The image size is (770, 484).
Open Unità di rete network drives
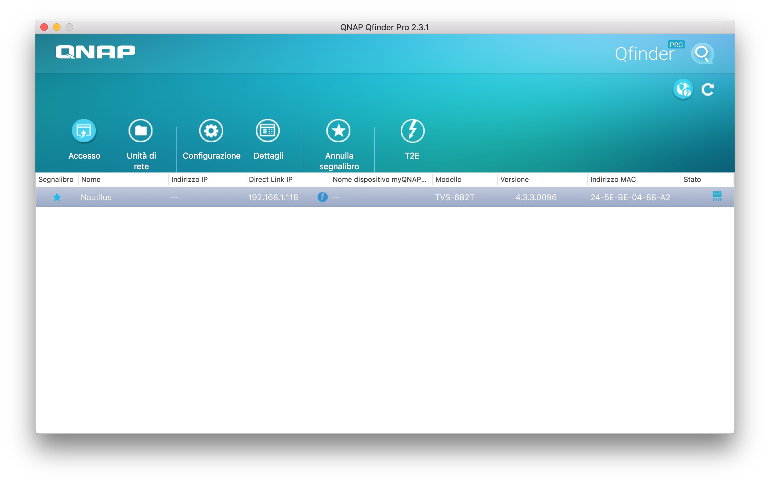(x=141, y=131)
